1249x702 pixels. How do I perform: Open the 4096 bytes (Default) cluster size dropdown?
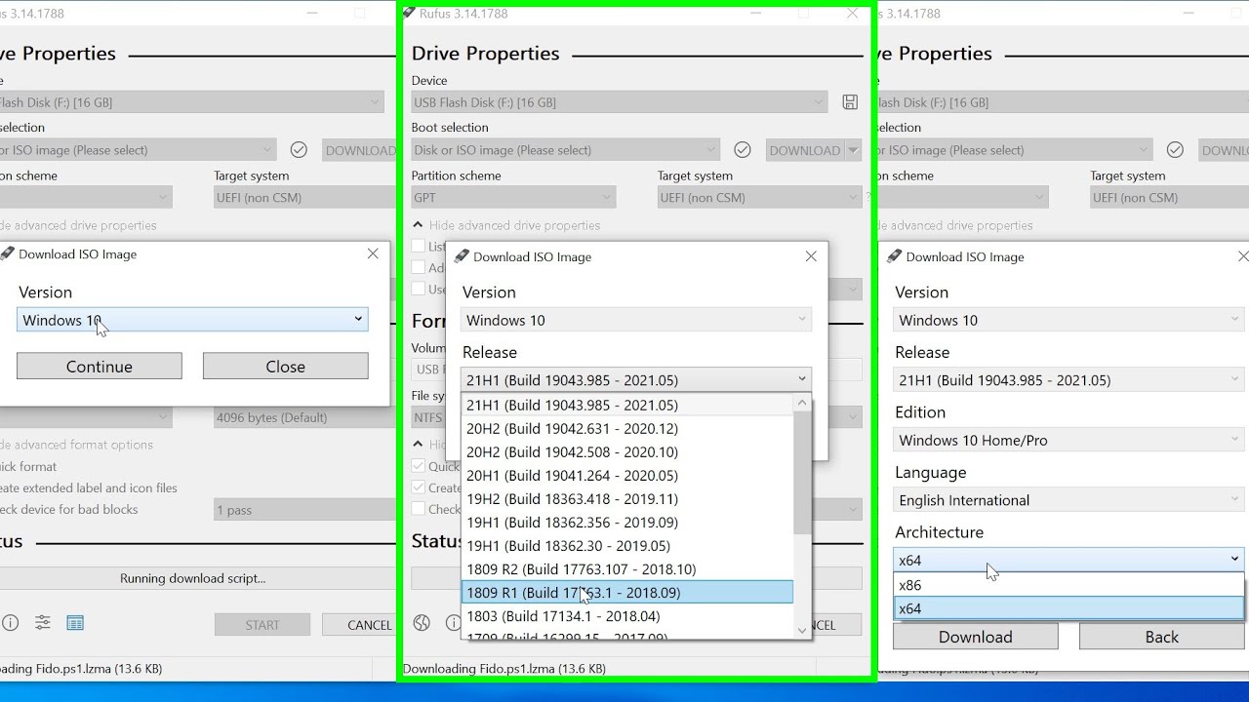coord(305,417)
